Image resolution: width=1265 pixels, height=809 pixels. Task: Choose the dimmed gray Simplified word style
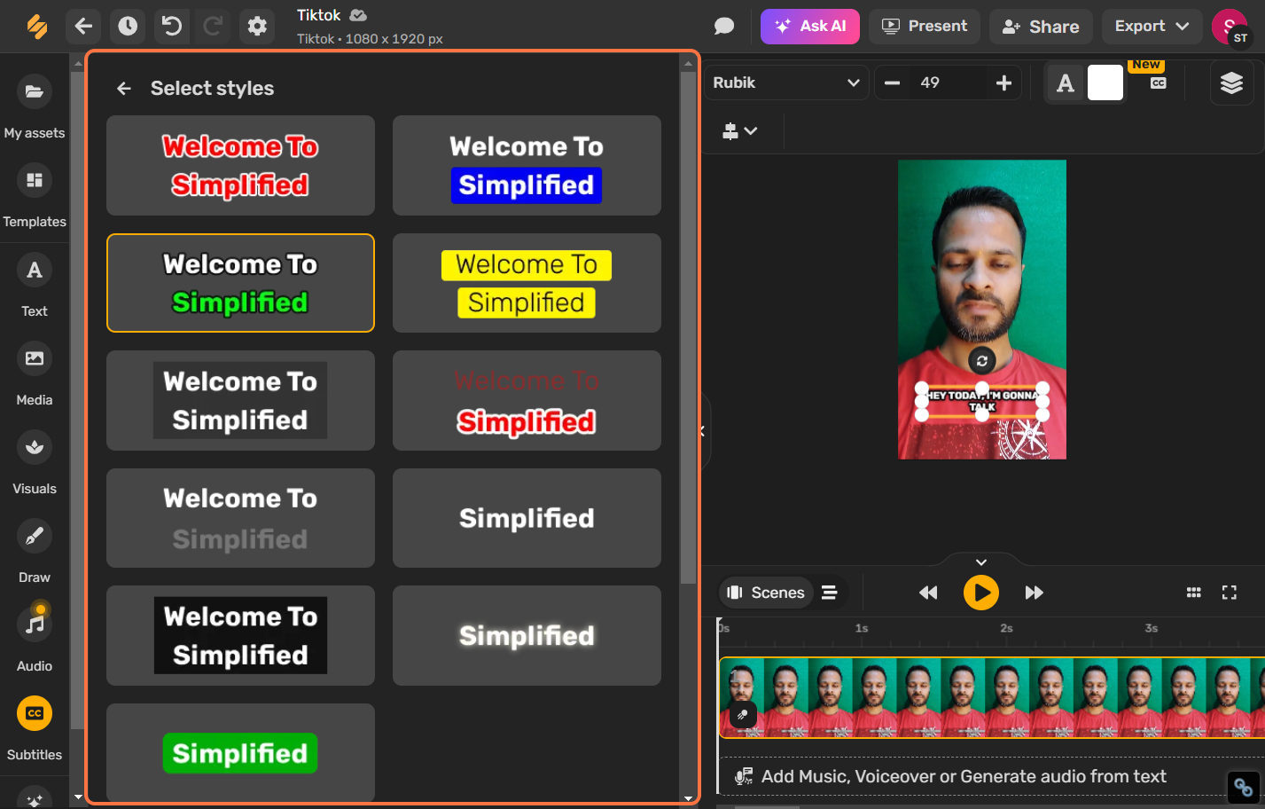pyautogui.click(x=240, y=518)
